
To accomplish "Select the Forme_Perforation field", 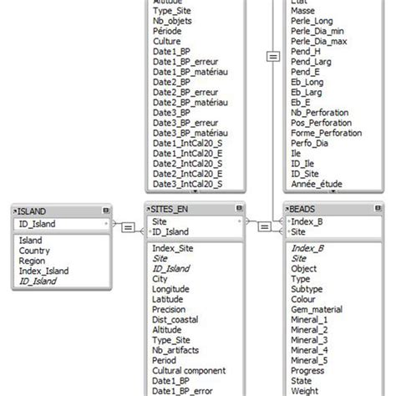I will [327, 133].
